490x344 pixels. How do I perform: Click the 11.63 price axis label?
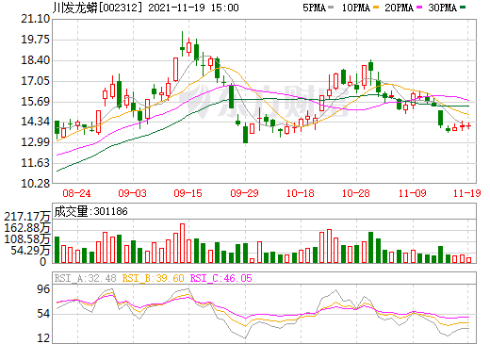tap(35, 163)
